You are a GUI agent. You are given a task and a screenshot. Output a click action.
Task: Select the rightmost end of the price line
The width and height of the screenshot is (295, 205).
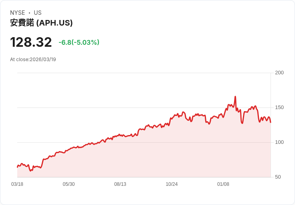271,122
